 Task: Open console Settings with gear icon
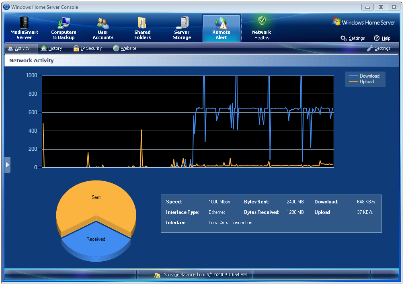click(353, 38)
